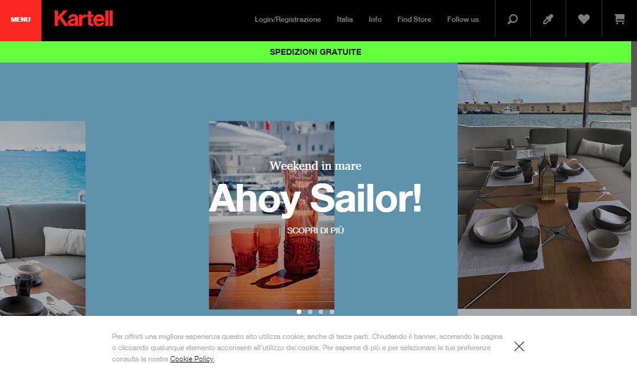This screenshot has width=637, height=379.
Task: Click SCOPRI DI PIÙ link
Action: [315, 230]
